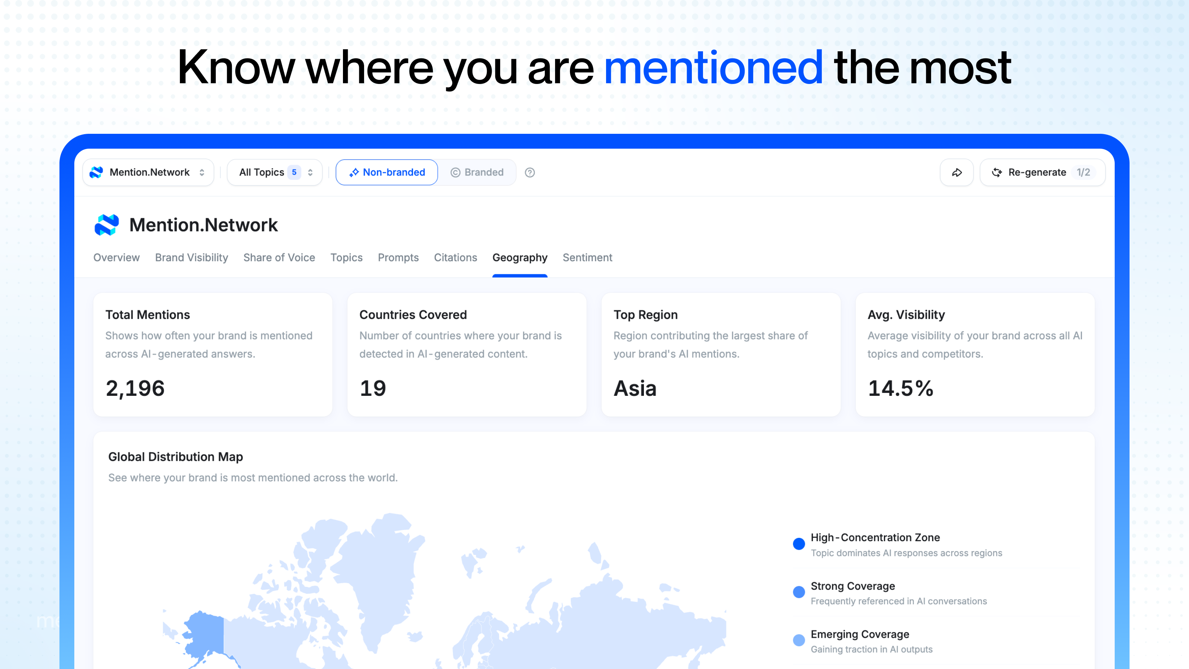The image size is (1189, 669).
Task: Click the brand logo in project selector
Action: [x=97, y=172]
